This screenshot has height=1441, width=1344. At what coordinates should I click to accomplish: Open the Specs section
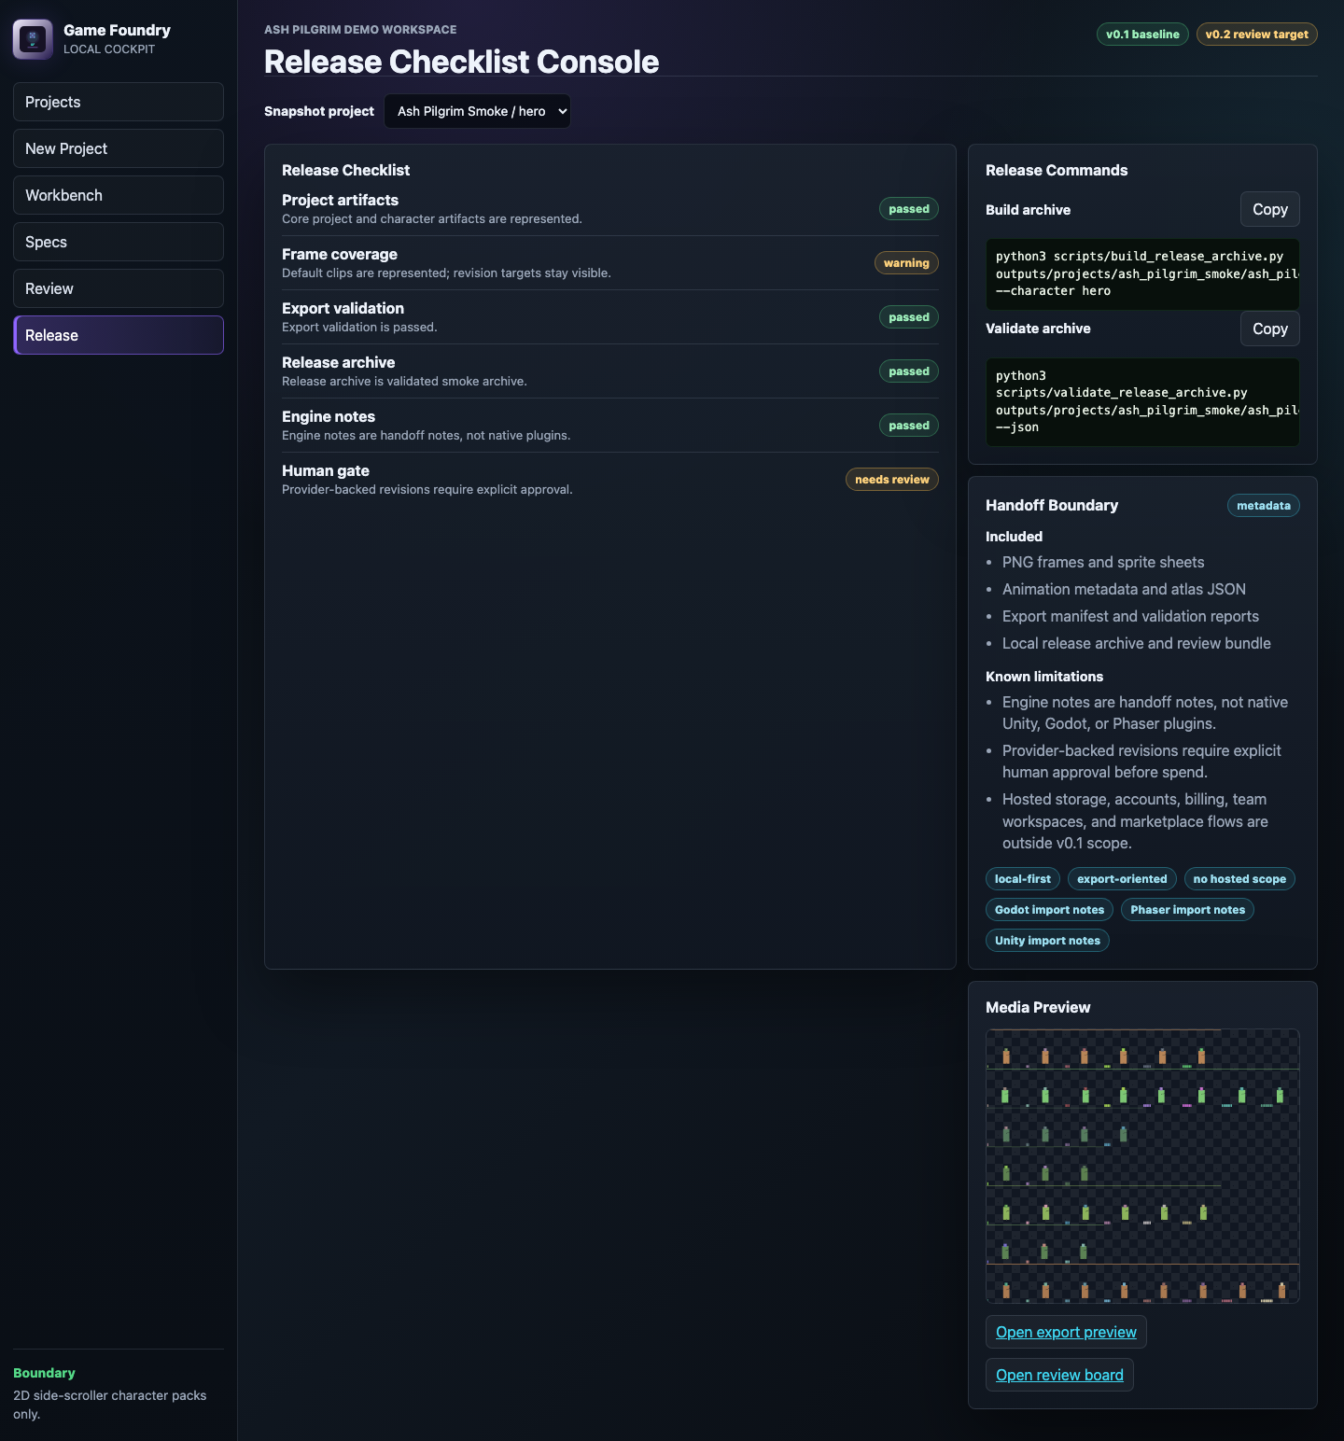[119, 242]
